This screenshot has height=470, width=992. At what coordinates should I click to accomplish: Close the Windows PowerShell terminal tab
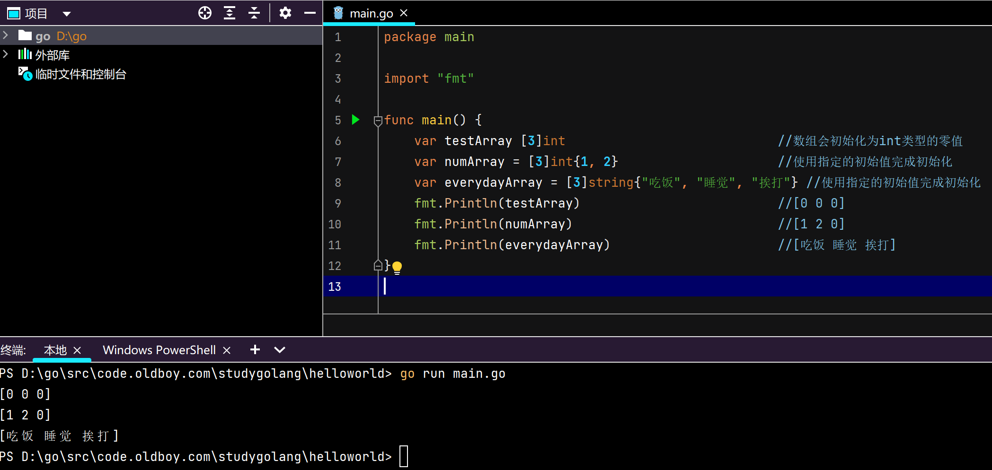pos(227,350)
